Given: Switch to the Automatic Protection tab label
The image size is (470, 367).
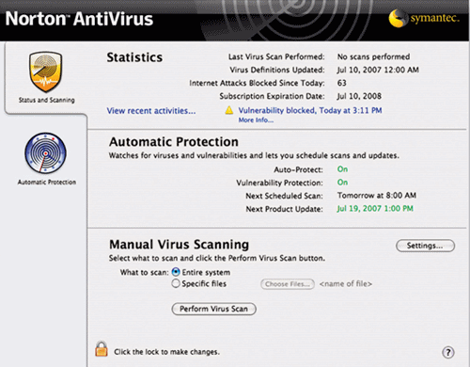Looking at the screenshot, I should [x=47, y=183].
